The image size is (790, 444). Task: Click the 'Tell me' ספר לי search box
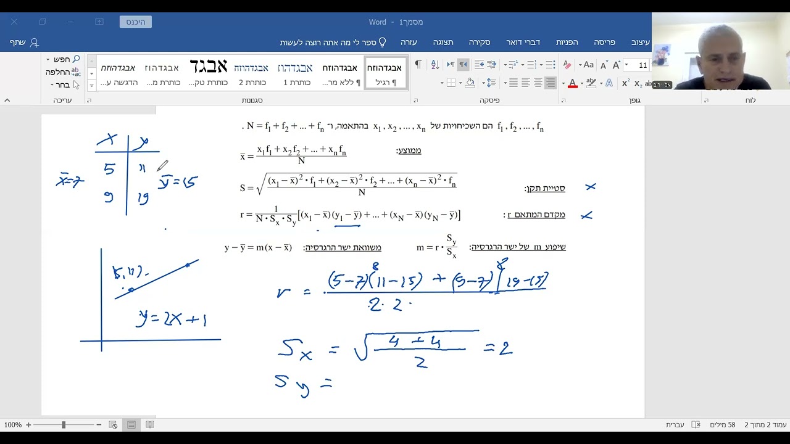click(x=333, y=42)
